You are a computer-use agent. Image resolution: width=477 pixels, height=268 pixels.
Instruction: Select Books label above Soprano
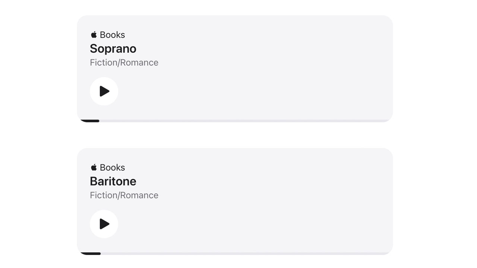[x=112, y=35]
